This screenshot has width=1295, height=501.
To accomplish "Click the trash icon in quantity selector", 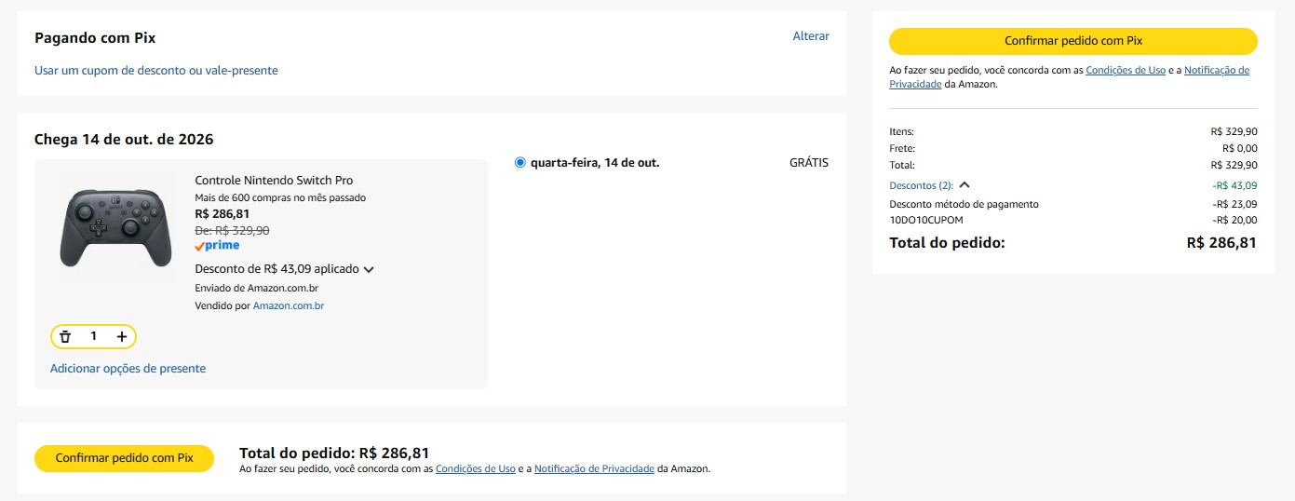I will pyautogui.click(x=65, y=336).
